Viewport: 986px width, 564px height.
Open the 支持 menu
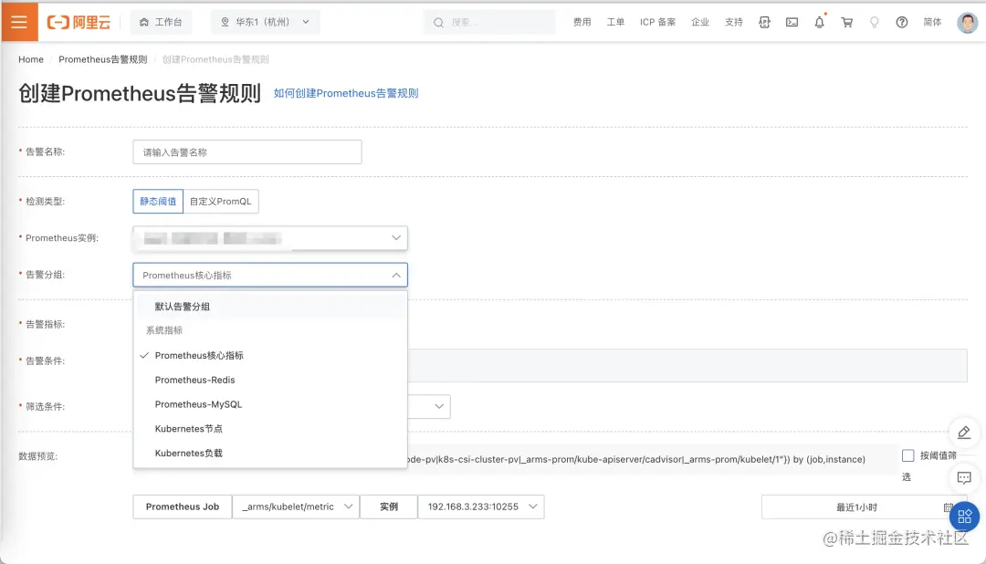(x=734, y=22)
